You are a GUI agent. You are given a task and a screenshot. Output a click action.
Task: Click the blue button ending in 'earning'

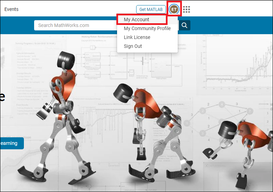tap(11, 143)
